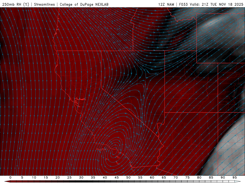The width and height of the screenshot is (245, 183).
Task: Click 'College of DuPage NEXLAB' header text
Action: 84,4
